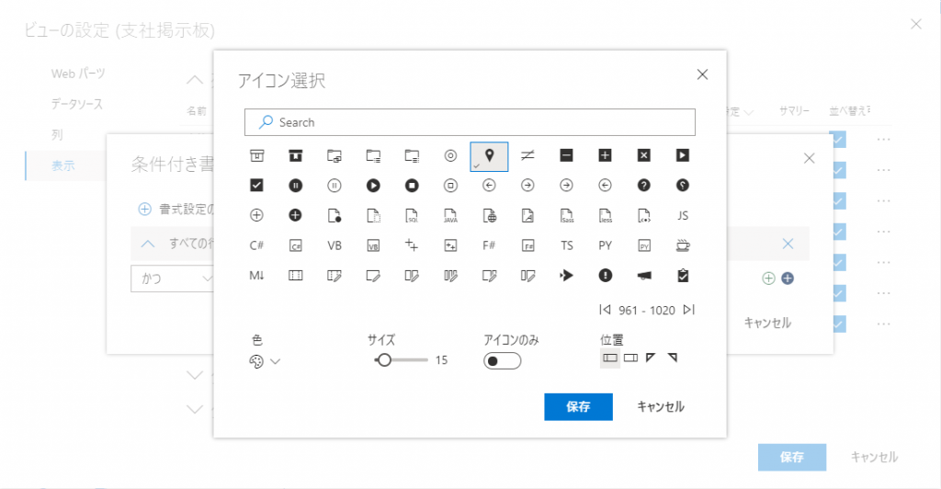Select the JS JavaScript icon

click(x=682, y=216)
